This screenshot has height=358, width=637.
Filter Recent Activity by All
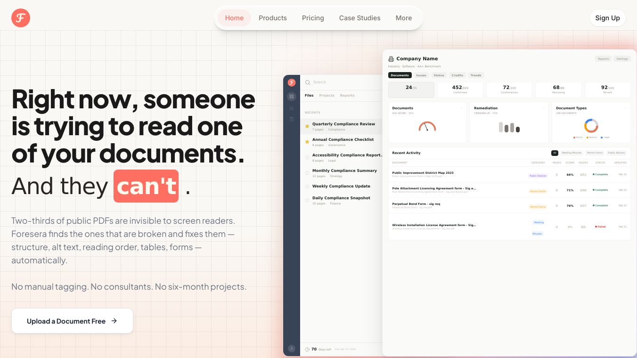[555, 153]
